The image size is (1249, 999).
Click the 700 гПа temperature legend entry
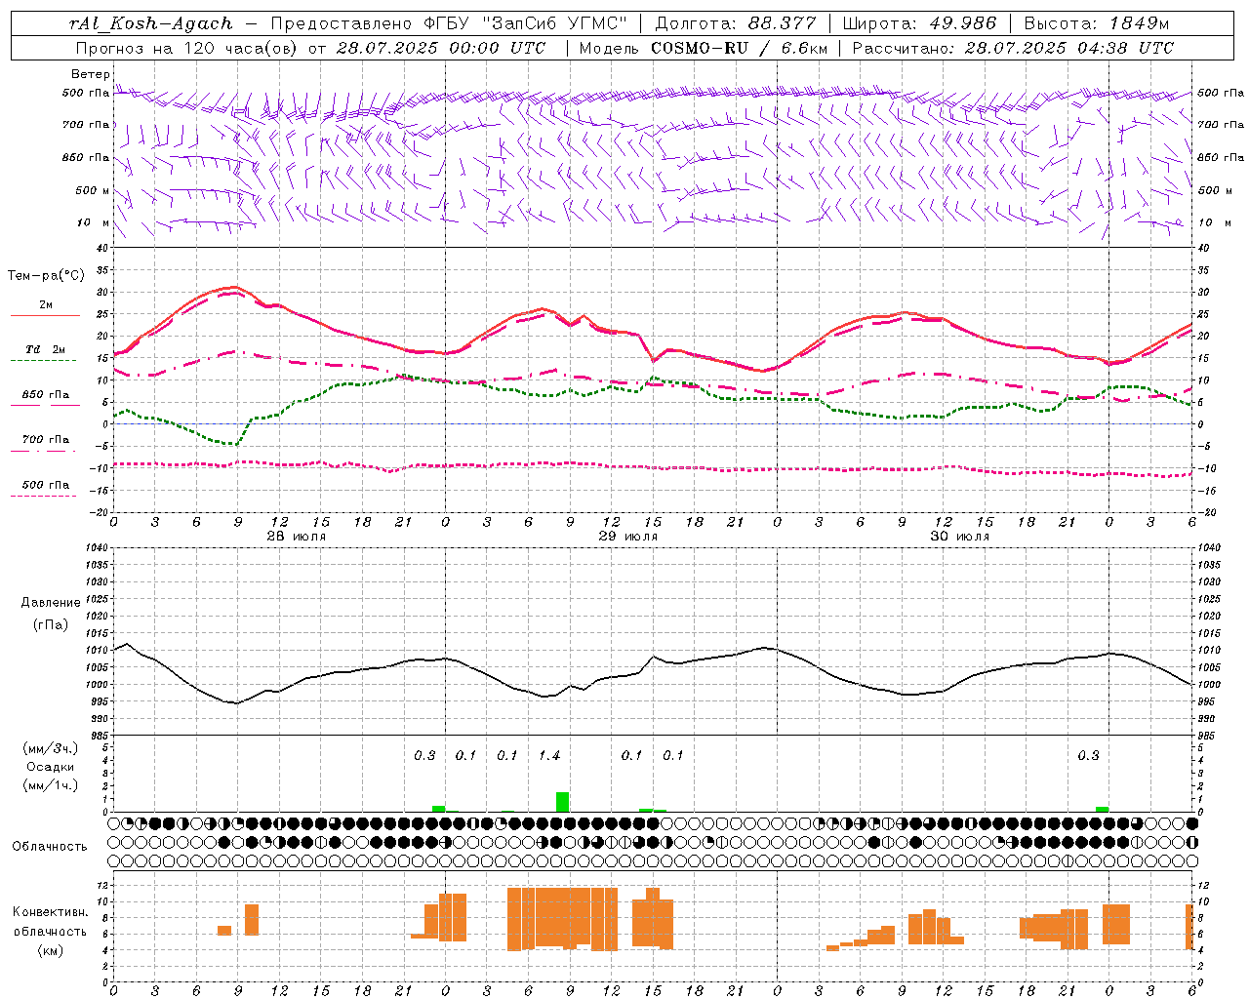[x=46, y=439]
